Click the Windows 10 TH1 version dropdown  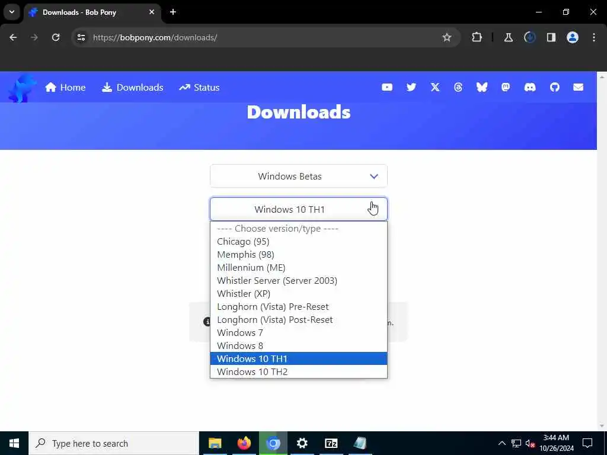[299, 209]
